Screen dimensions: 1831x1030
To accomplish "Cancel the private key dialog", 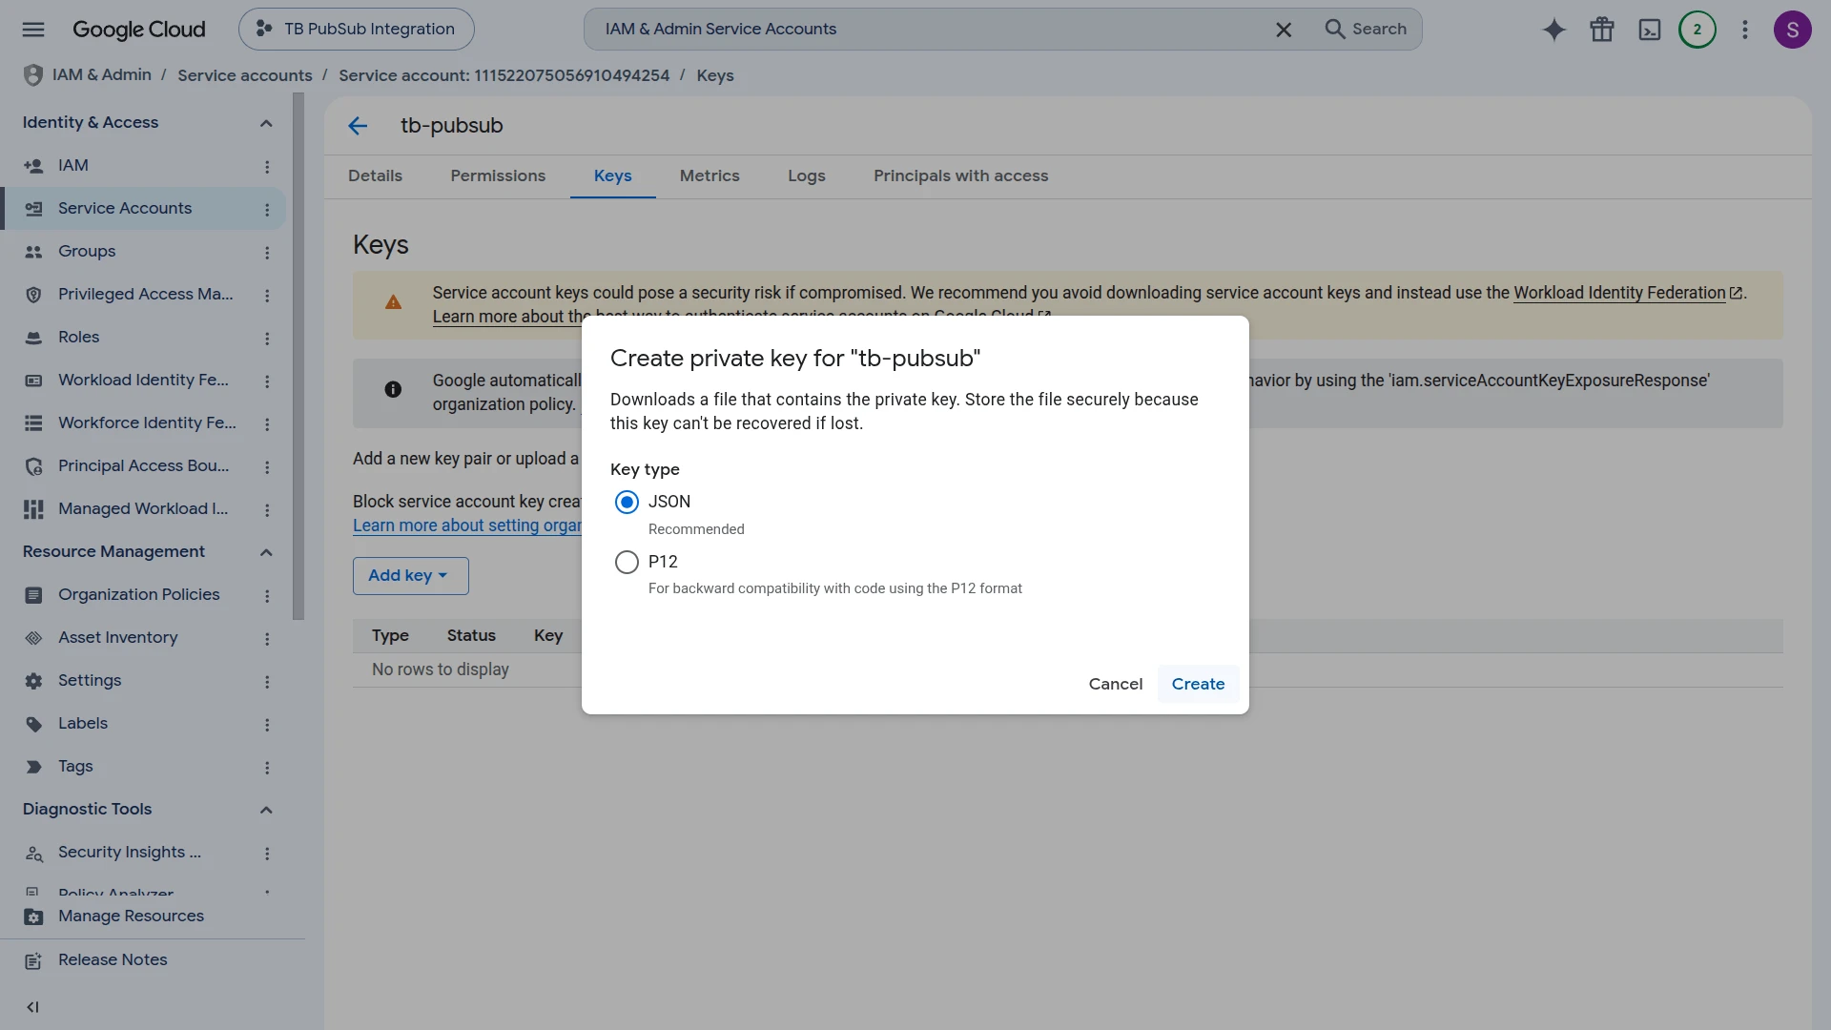I will (x=1115, y=684).
